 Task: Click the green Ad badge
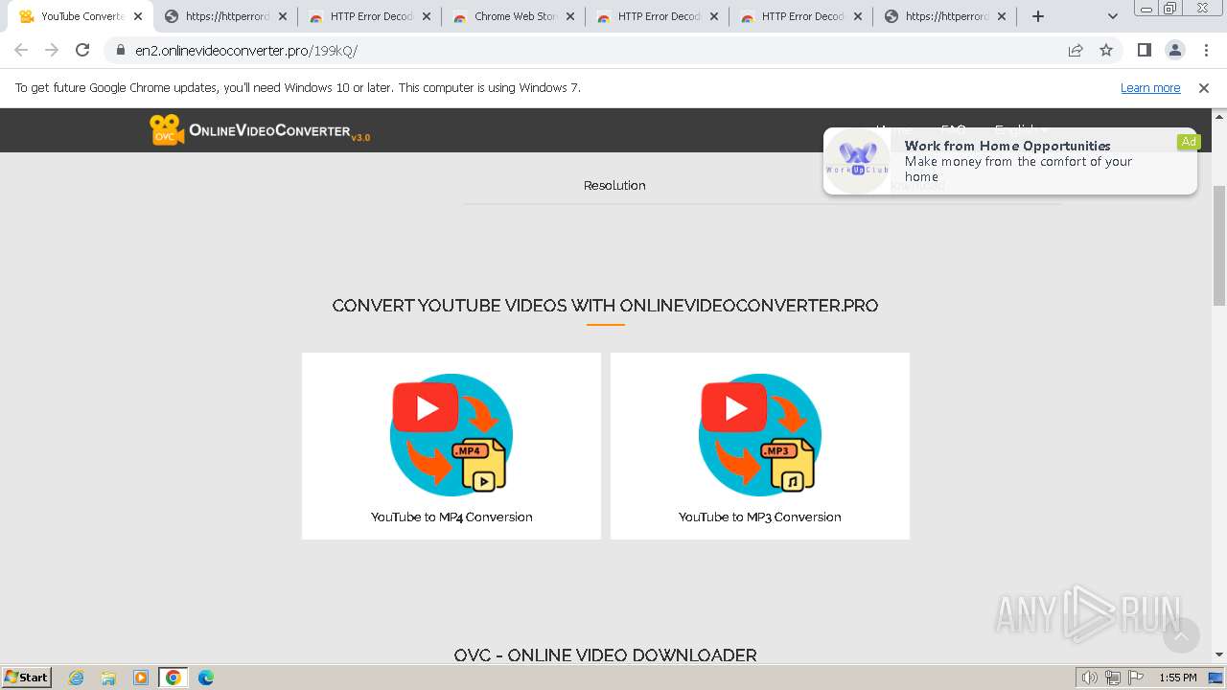[1189, 142]
